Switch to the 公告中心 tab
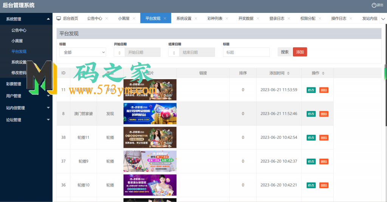 coord(94,19)
